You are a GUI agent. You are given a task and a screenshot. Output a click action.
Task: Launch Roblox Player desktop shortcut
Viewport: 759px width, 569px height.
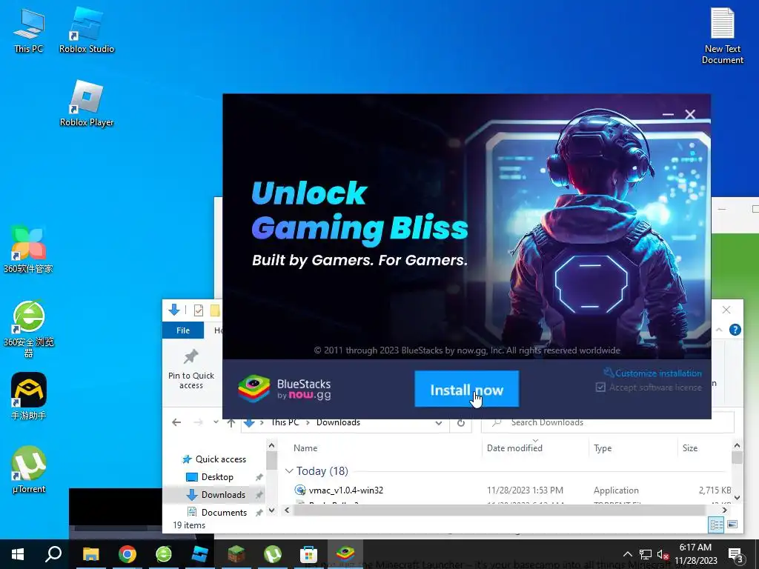click(87, 104)
